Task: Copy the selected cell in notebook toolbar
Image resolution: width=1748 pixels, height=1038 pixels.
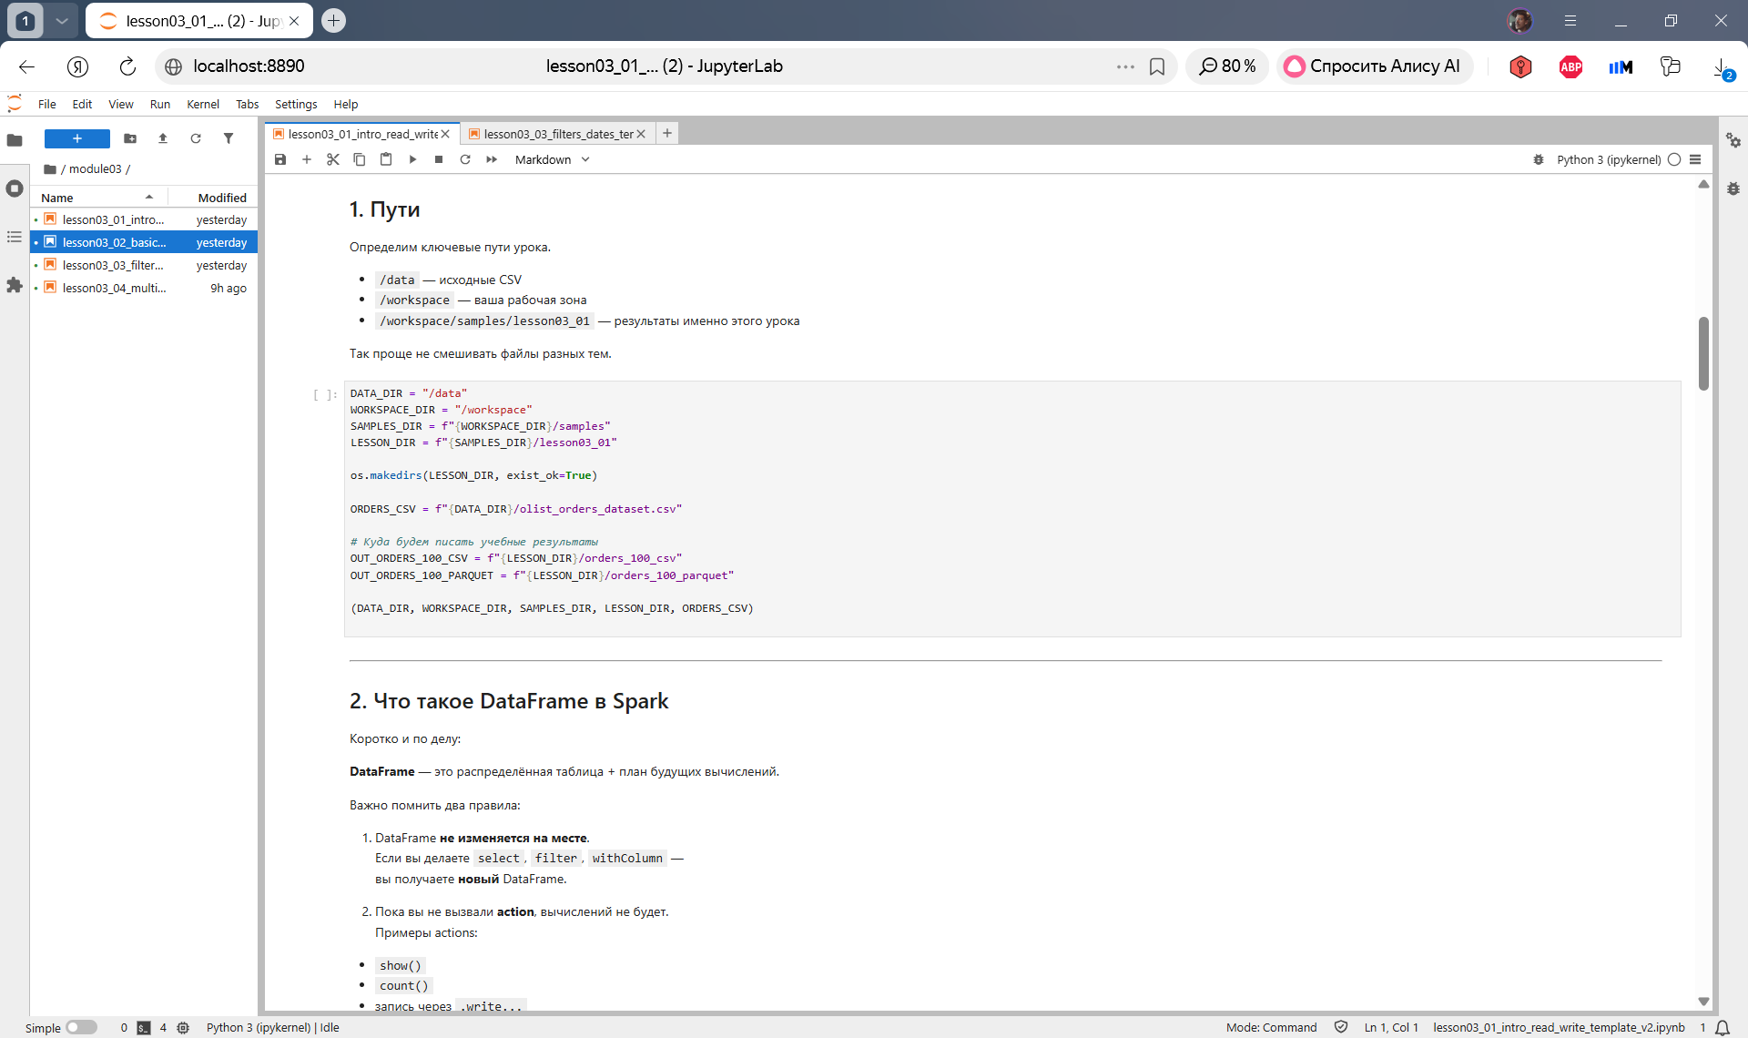Action: (x=360, y=159)
